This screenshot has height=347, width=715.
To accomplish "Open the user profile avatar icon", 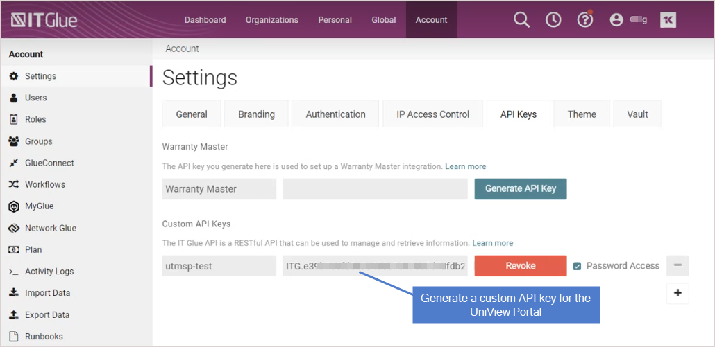I will [616, 20].
